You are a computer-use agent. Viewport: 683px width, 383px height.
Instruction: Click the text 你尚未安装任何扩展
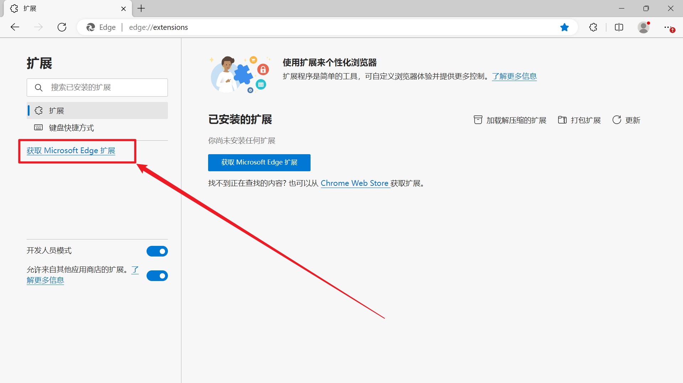(x=242, y=141)
